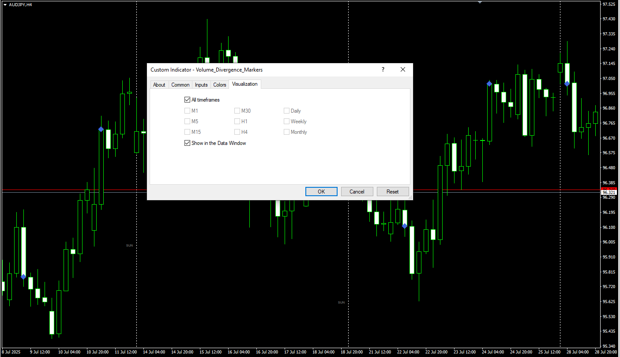Click the blue diamond marker near 24 Jul 04:00

[x=489, y=84]
